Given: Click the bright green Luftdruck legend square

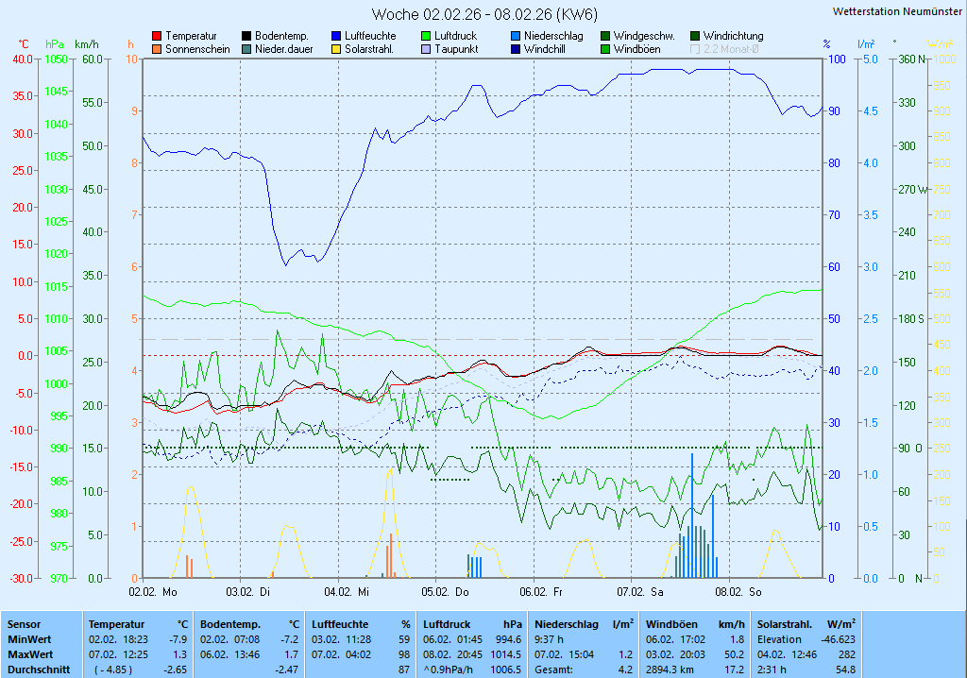Looking at the screenshot, I should coord(426,36).
